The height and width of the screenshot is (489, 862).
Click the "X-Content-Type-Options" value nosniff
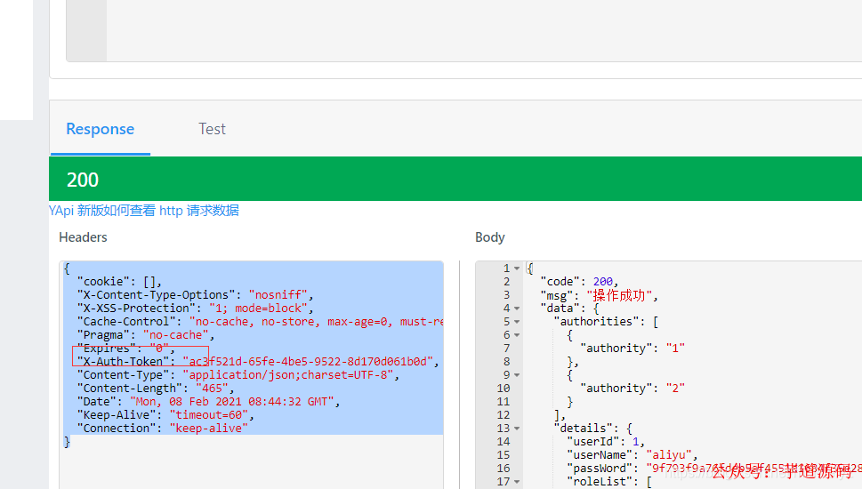pyautogui.click(x=278, y=294)
